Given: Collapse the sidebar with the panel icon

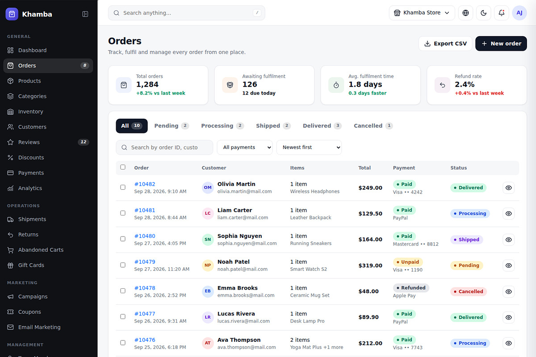Looking at the screenshot, I should [85, 14].
